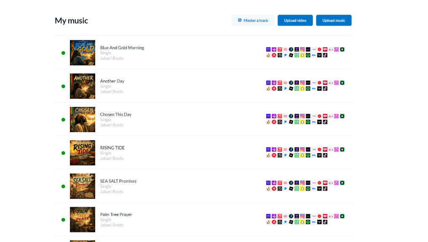Click SEA SALT Promises cover artwork
The width and height of the screenshot is (428, 242).
click(x=83, y=186)
